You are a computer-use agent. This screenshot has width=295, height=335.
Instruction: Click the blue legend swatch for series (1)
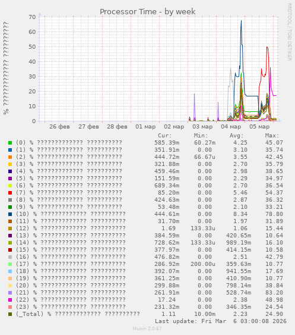pyautogui.click(x=10, y=150)
